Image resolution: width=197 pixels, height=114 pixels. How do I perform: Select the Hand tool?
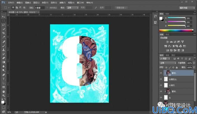pos(4,91)
